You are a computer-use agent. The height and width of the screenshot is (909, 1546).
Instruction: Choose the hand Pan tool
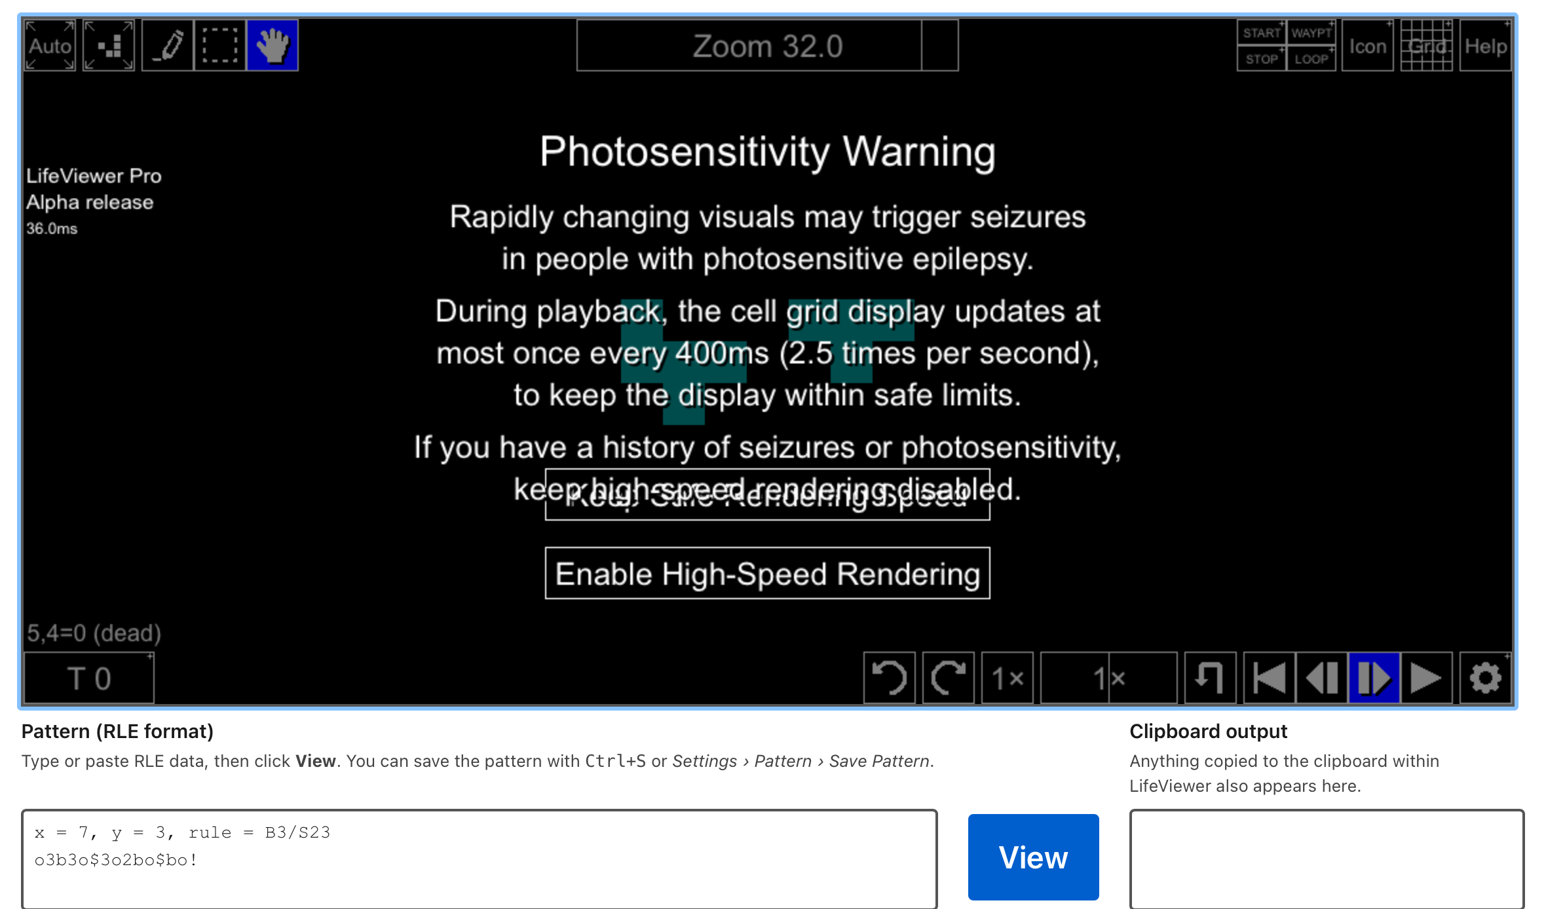tap(273, 45)
